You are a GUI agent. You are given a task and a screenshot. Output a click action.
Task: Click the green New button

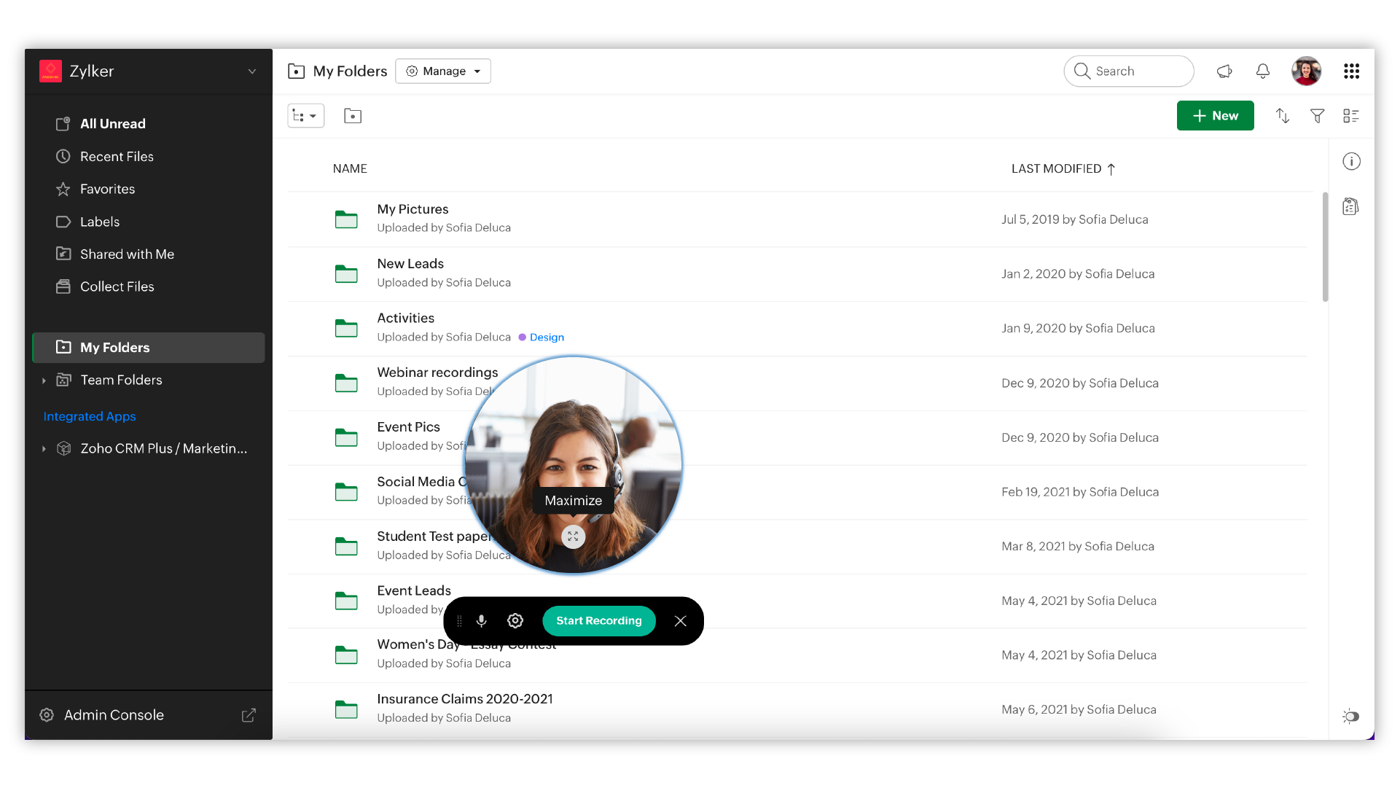point(1215,116)
